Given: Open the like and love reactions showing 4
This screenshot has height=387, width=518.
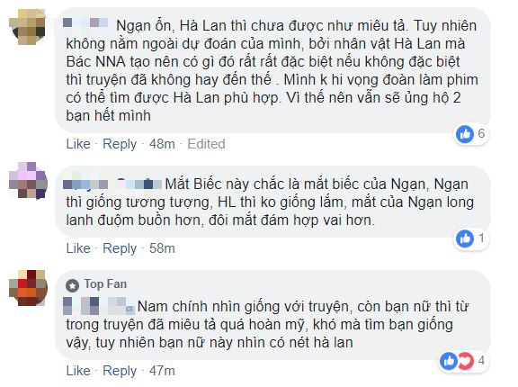Looking at the screenshot, I should 462,361.
